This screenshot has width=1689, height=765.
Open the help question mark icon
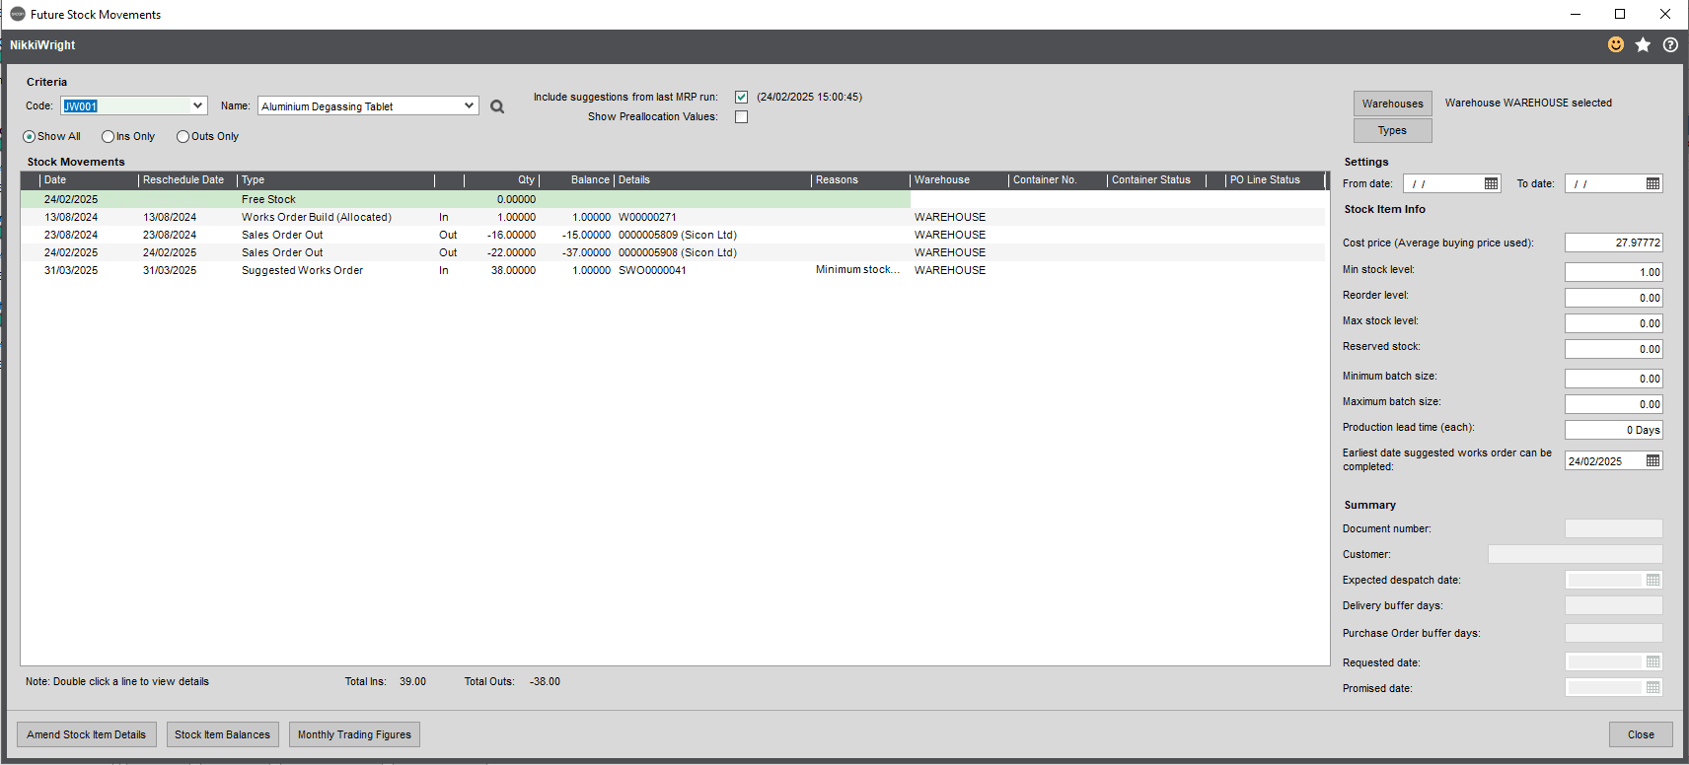coord(1670,44)
